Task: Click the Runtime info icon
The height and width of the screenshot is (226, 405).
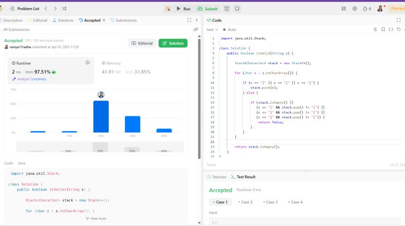Action: click(88, 62)
